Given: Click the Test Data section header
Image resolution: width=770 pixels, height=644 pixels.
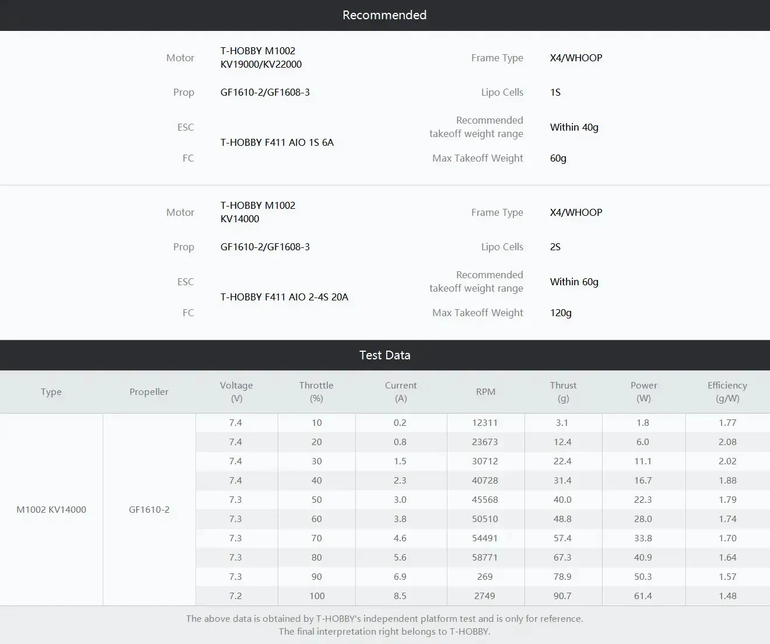Looking at the screenshot, I should (384, 355).
